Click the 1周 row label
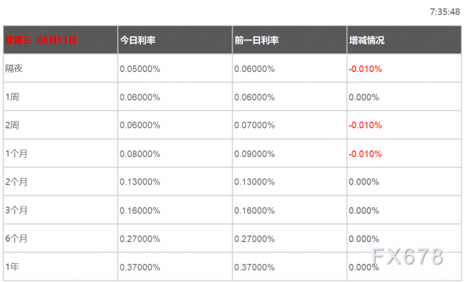This screenshot has width=465, height=282. click(x=12, y=97)
